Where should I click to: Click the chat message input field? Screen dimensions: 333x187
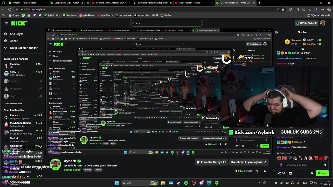pyautogui.click(x=303, y=165)
